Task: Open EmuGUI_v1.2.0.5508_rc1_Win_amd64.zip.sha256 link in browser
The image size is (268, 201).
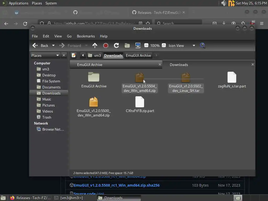Action: coord(116,185)
